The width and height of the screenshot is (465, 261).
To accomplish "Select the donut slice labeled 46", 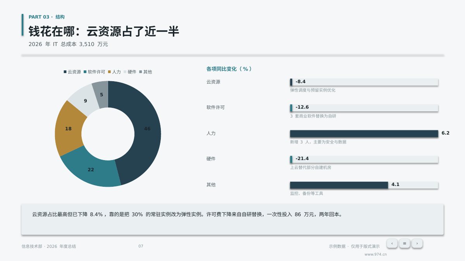I will click(147, 129).
